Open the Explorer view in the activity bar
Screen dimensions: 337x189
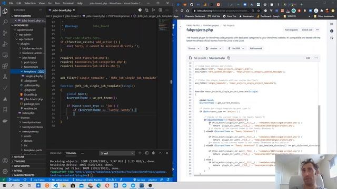click(x=5, y=11)
